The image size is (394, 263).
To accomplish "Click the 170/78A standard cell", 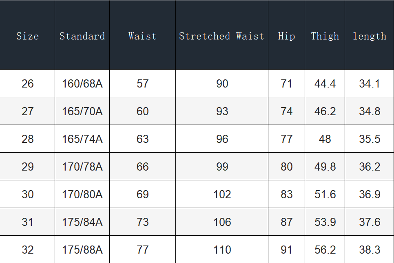I will (82, 167).
